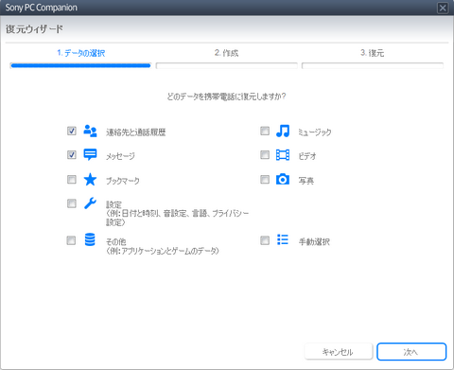Click the 連絡先と通話履歴 label text
Viewport: 454px width, 370px height.
[x=136, y=132]
